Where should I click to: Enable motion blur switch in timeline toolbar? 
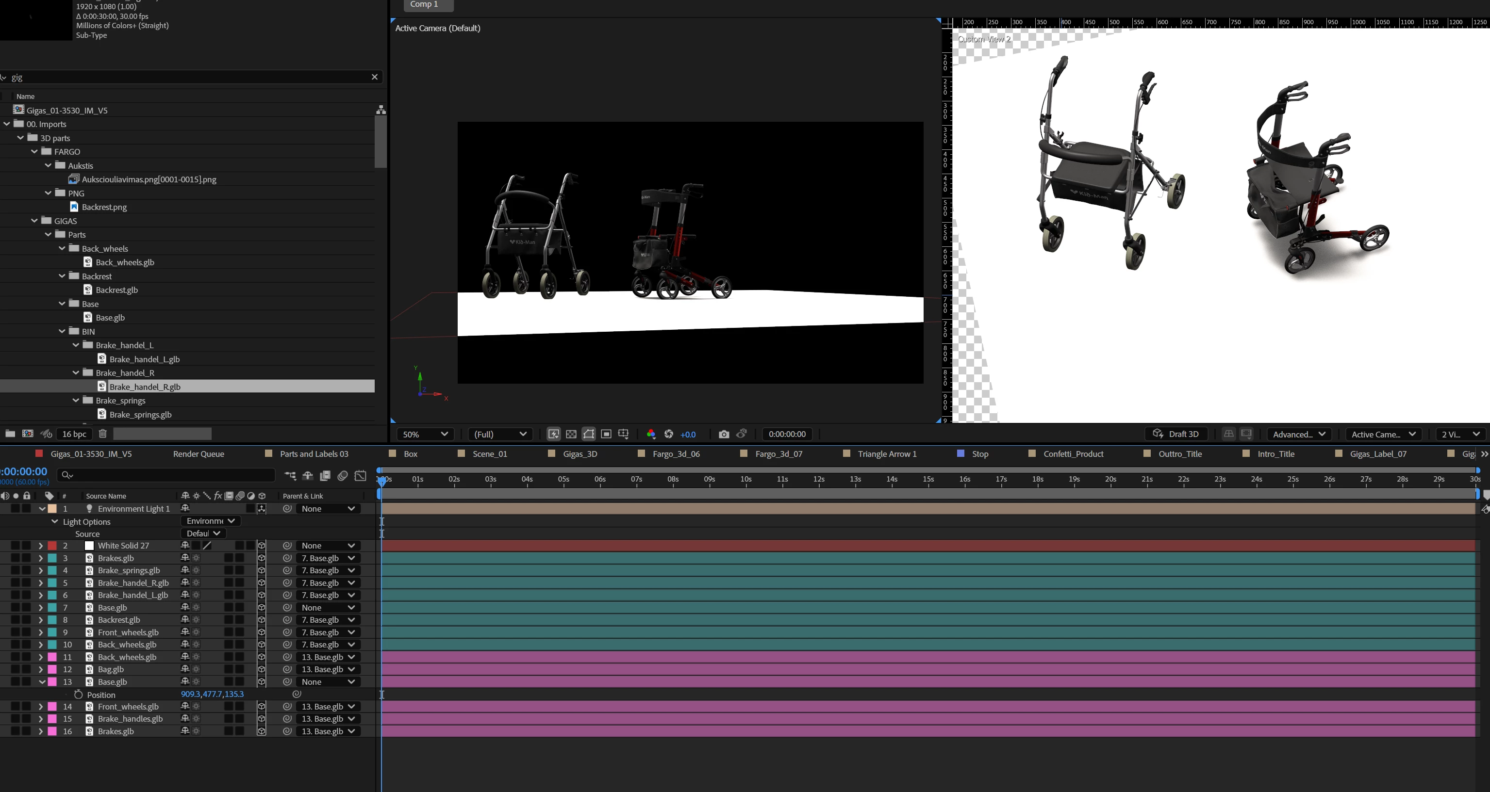coord(343,475)
